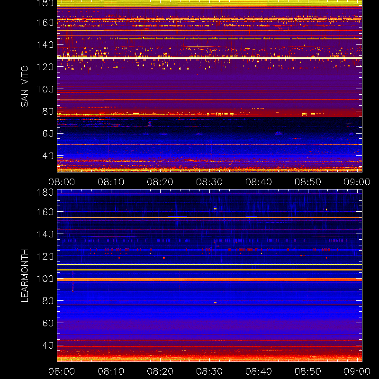The height and width of the screenshot is (379, 379).
Task: Click the orange band near 100 in Learmonth spectrogram
Action: [209, 280]
